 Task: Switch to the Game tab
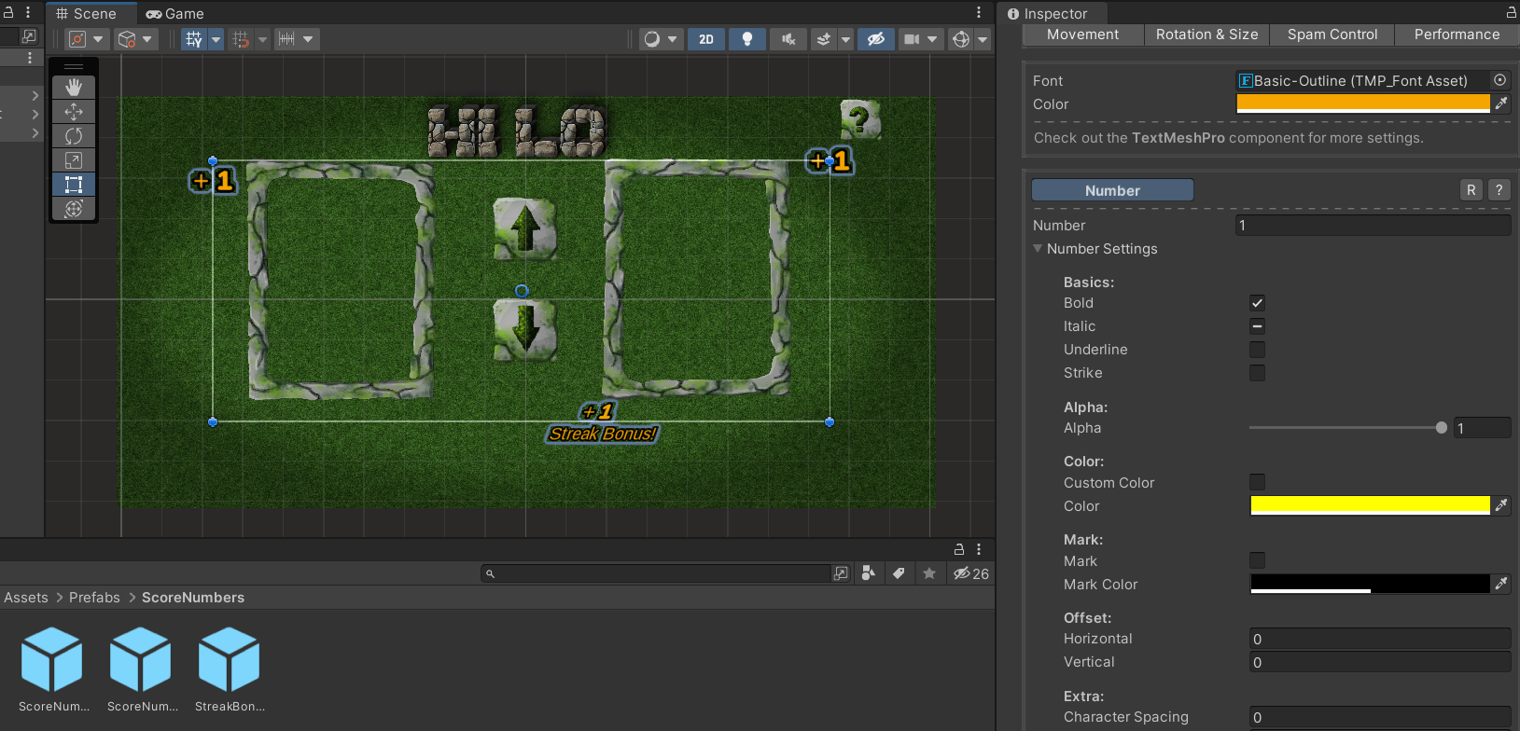point(174,14)
